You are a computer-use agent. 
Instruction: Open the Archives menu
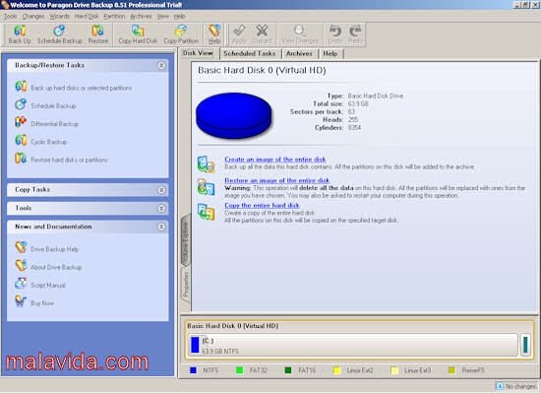[x=141, y=16]
